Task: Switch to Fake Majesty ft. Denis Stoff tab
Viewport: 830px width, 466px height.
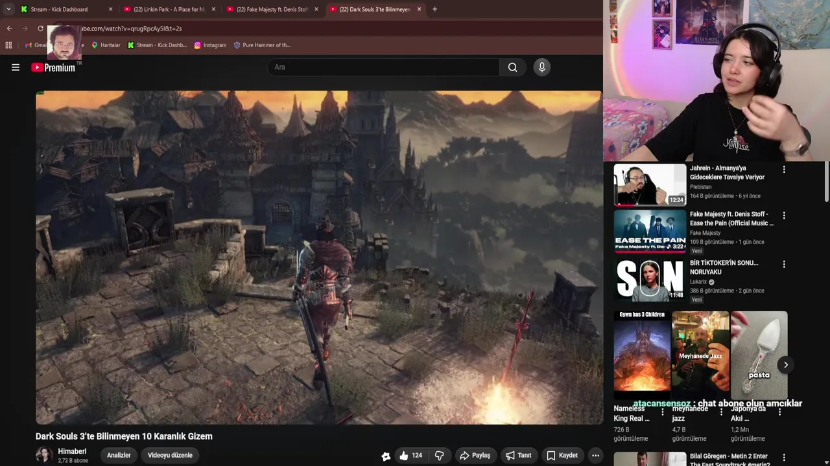Action: click(x=272, y=9)
